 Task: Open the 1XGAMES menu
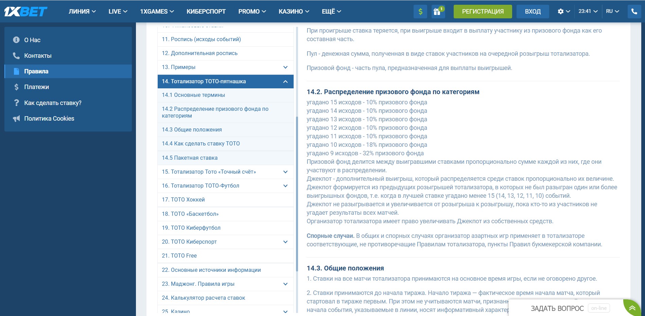point(157,12)
